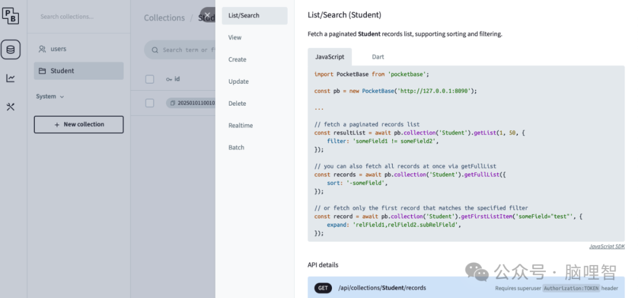Screen dimensions: 638x298
Task: Close the API preview panel
Action: coord(207,15)
